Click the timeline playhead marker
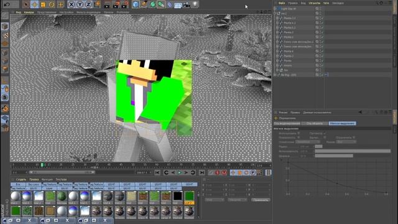Viewport: 398px width, 224px height. (x=42, y=165)
